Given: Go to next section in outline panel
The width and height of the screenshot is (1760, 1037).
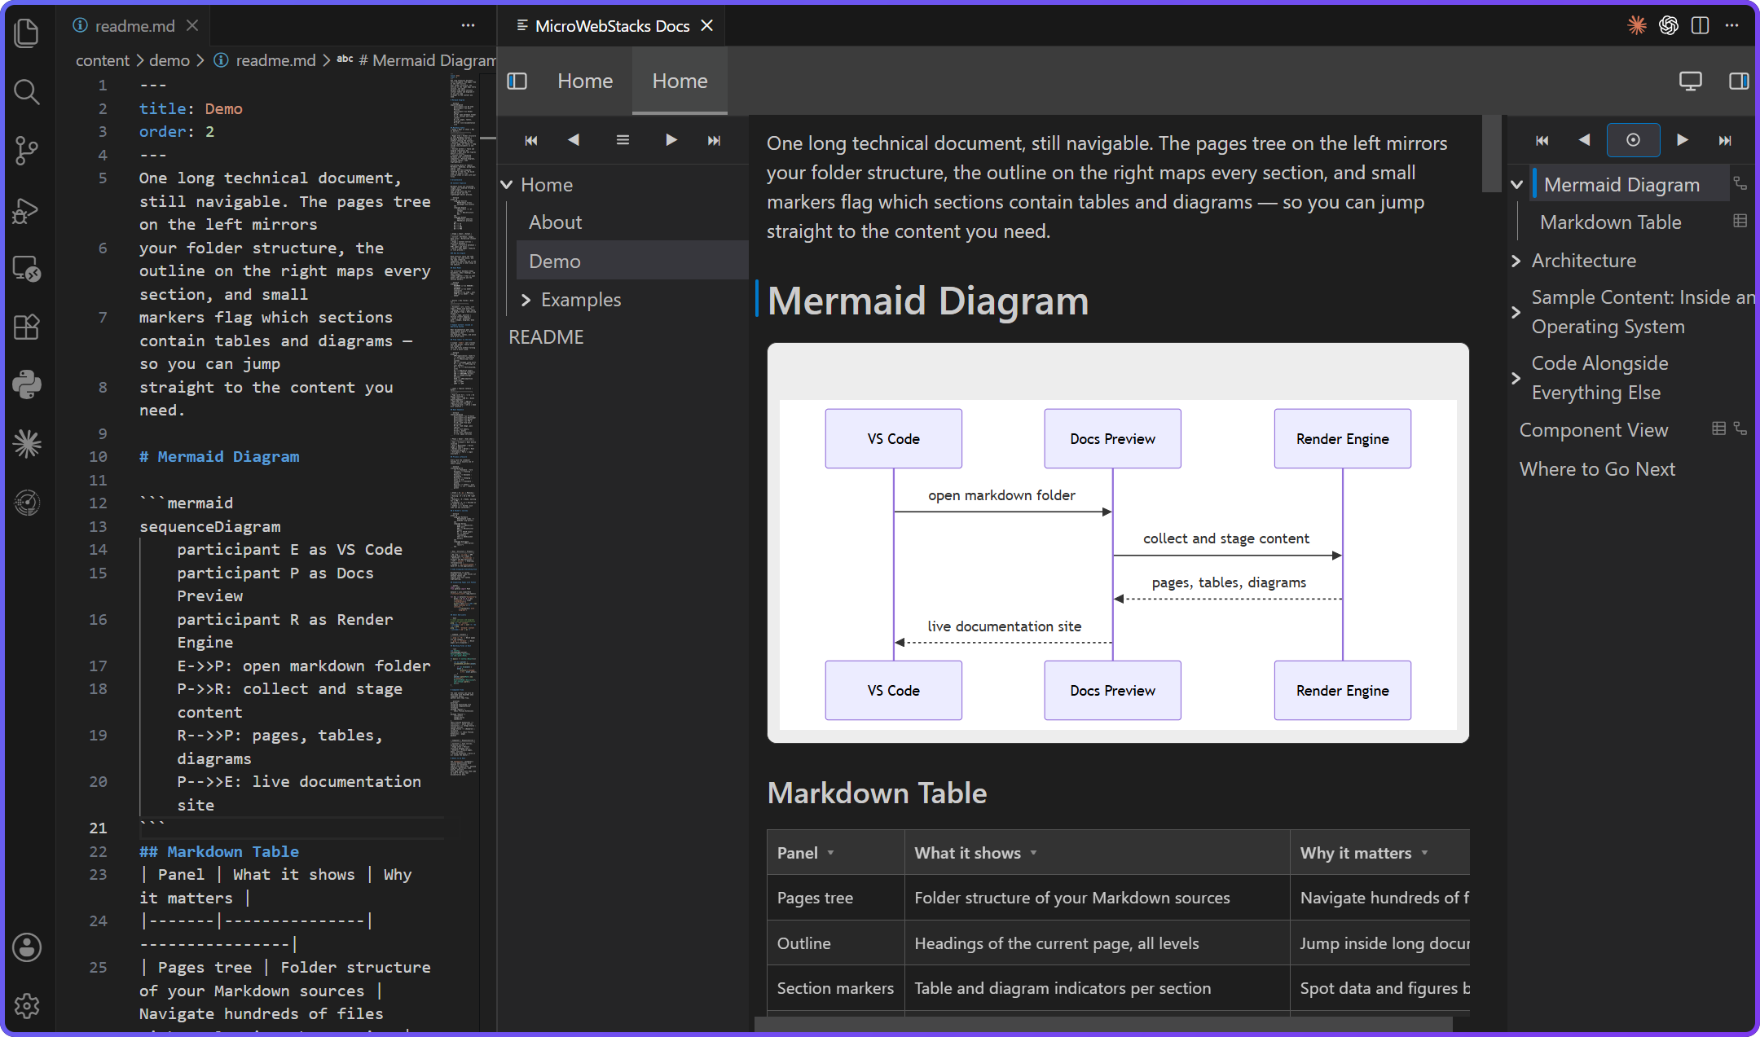Looking at the screenshot, I should pos(1682,140).
